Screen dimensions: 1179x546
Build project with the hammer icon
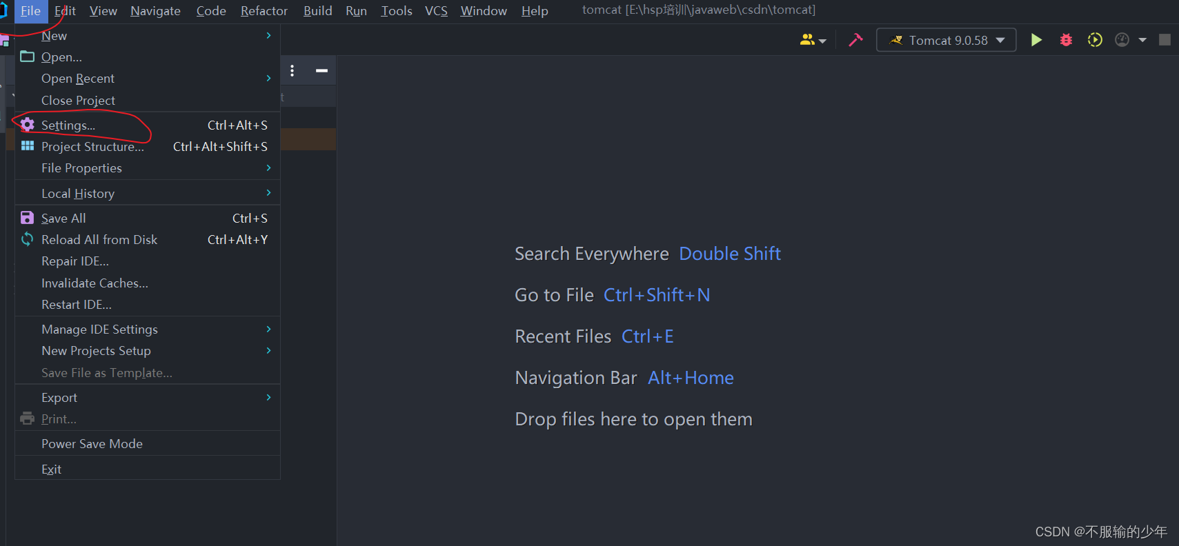[x=855, y=40]
